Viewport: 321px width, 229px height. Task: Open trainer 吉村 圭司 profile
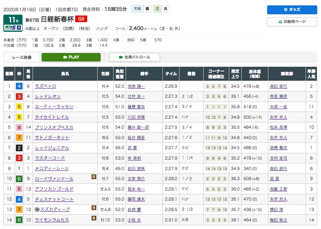pos(278,158)
